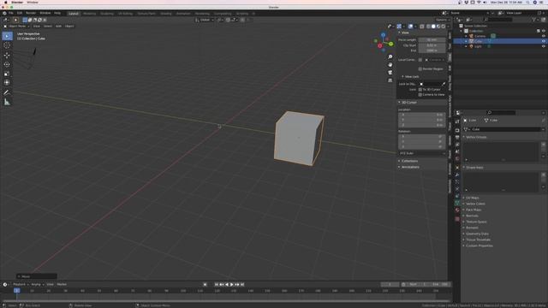Viewport: 548px width, 308px height.
Task: Switch to wireframe viewport shading
Action: (428, 27)
